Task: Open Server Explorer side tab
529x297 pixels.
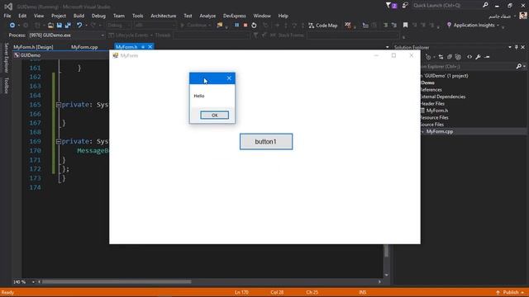Action: 6,57
